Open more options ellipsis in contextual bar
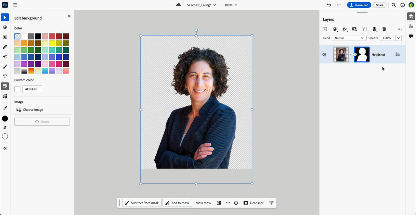Screen dimensions: 416x215 coord(228,203)
